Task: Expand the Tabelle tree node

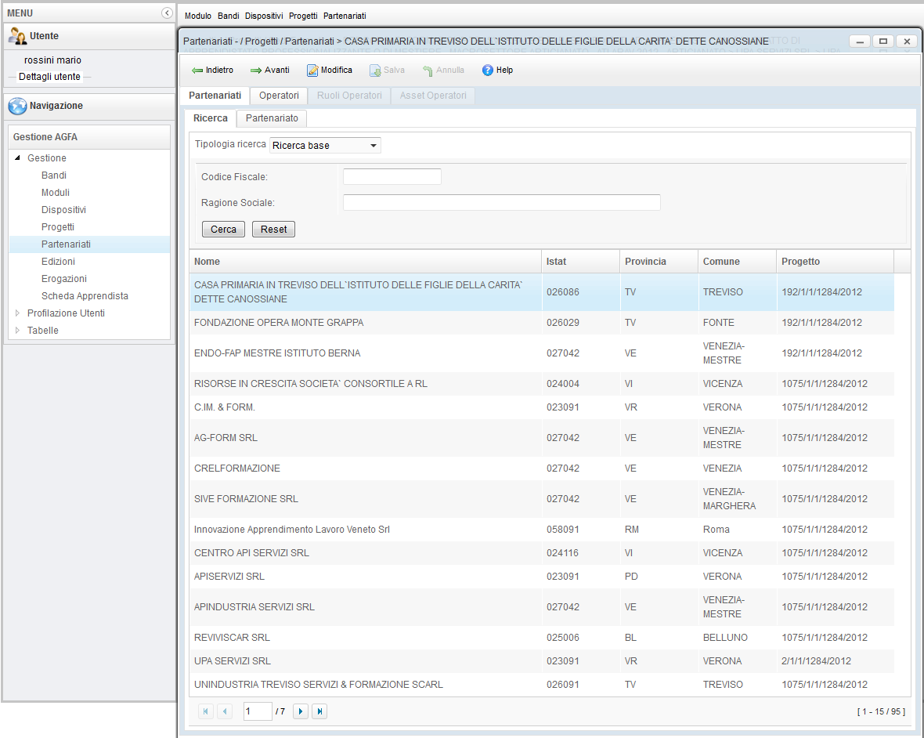Action: pos(18,331)
